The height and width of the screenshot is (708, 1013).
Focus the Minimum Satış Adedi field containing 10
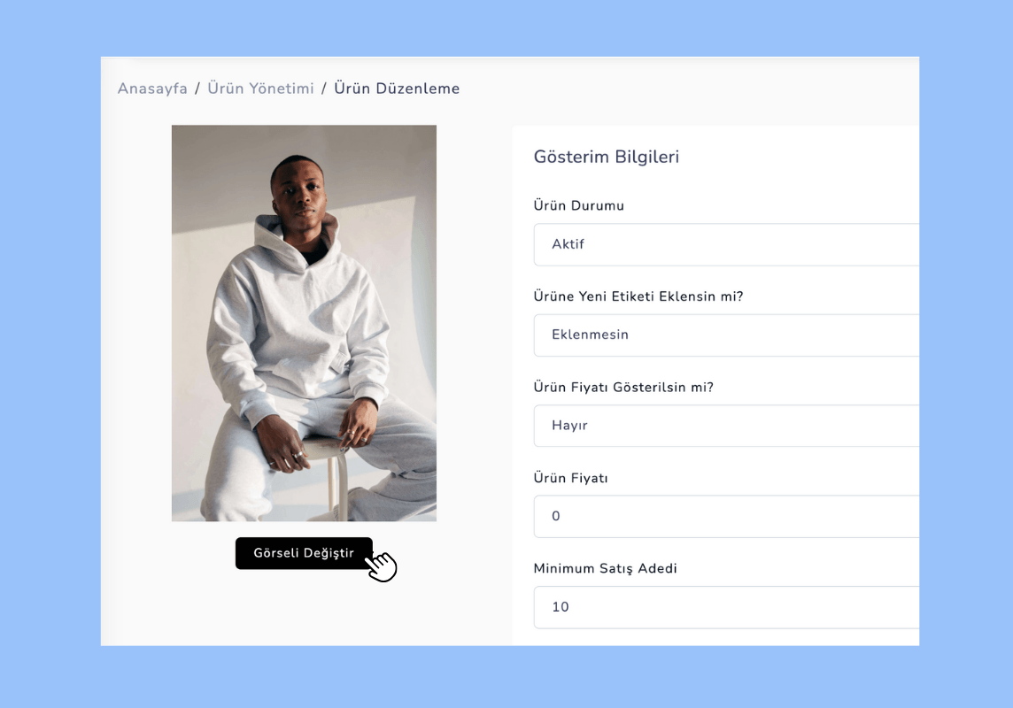pyautogui.click(x=726, y=607)
